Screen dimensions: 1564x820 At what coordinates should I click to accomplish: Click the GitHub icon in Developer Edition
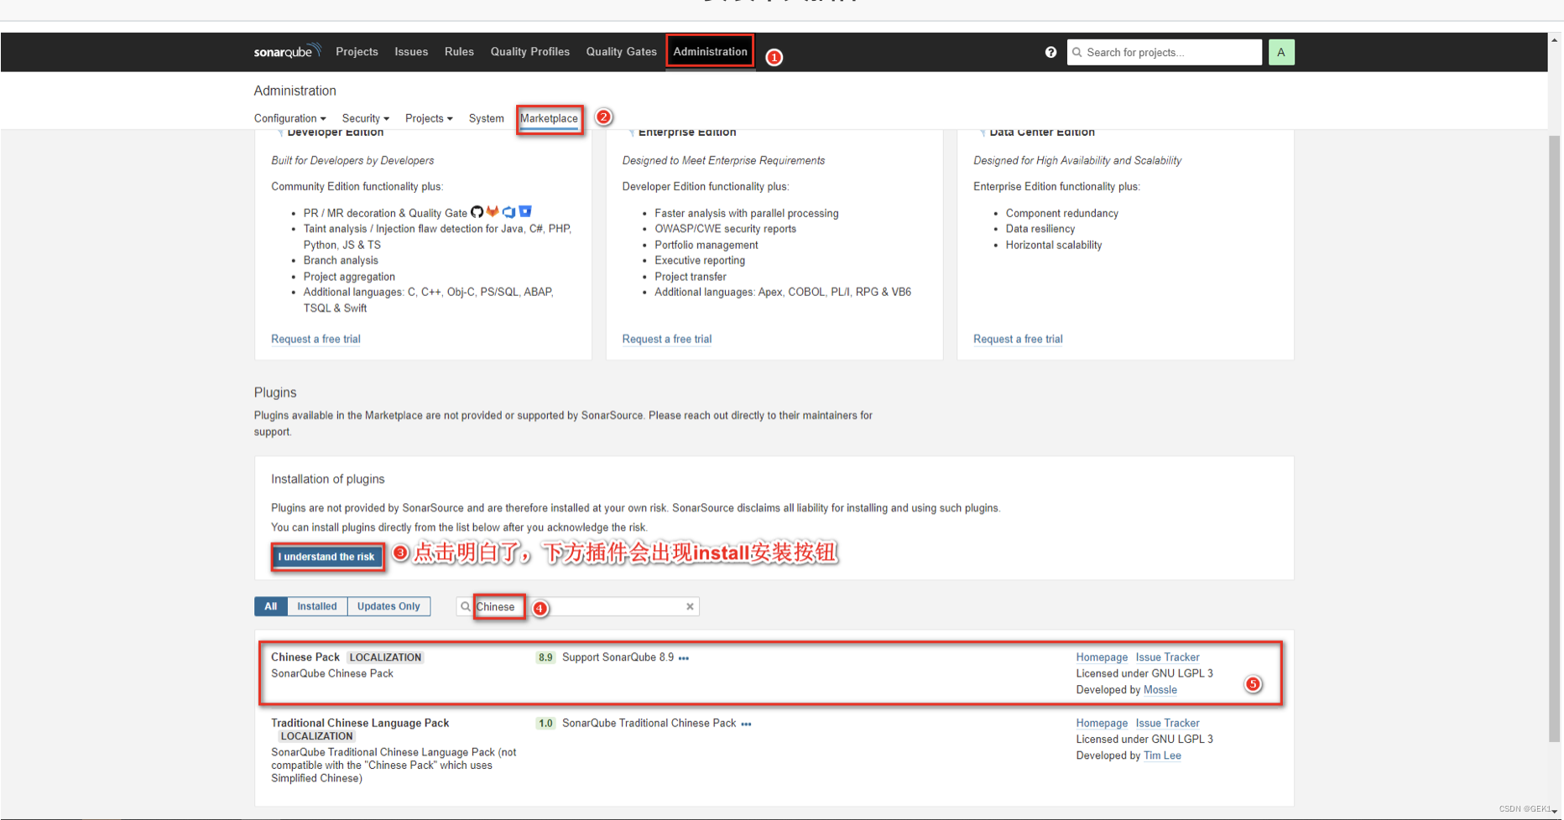[x=477, y=211]
